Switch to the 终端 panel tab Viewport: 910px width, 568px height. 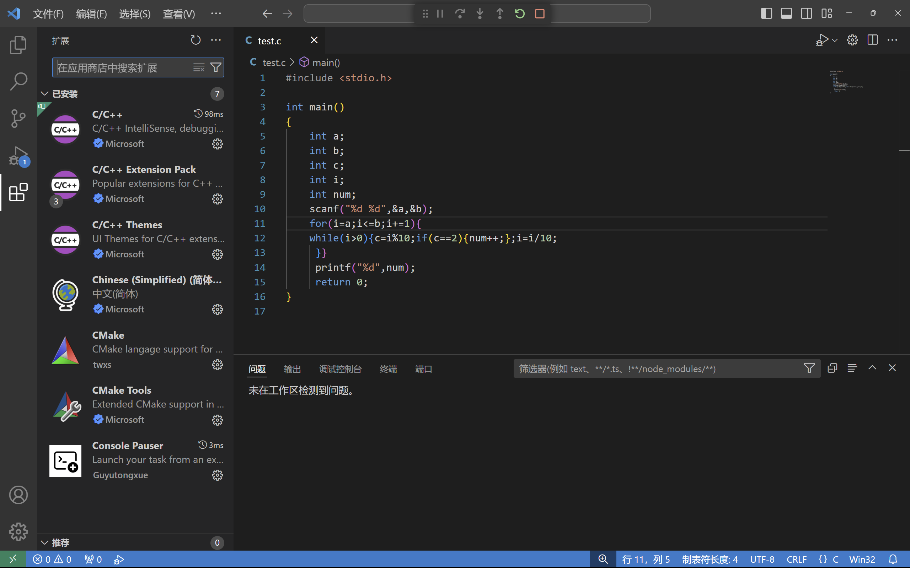click(388, 369)
